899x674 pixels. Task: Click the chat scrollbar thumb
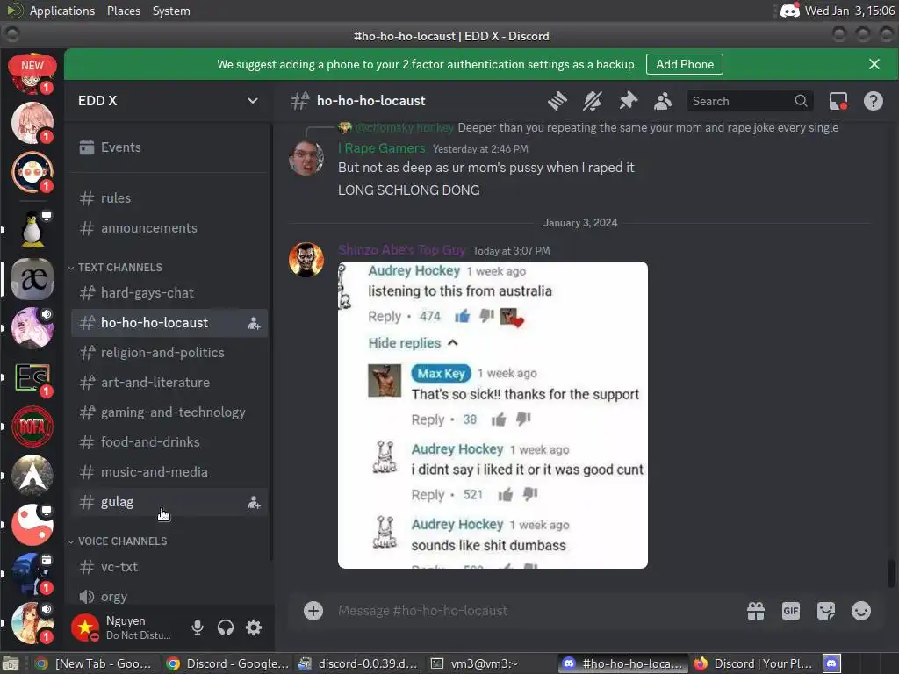tap(891, 573)
